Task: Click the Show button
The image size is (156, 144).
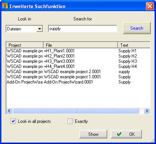Action: click(x=93, y=134)
